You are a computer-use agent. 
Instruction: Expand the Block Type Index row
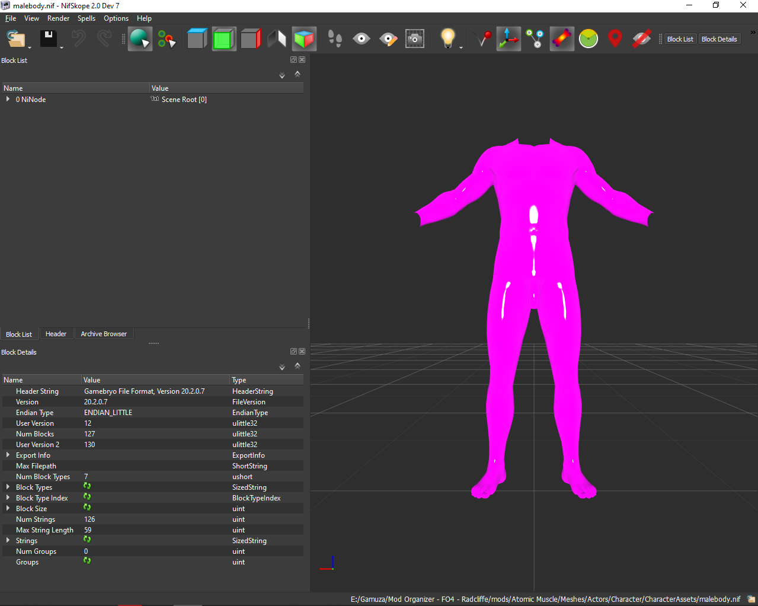tap(8, 497)
